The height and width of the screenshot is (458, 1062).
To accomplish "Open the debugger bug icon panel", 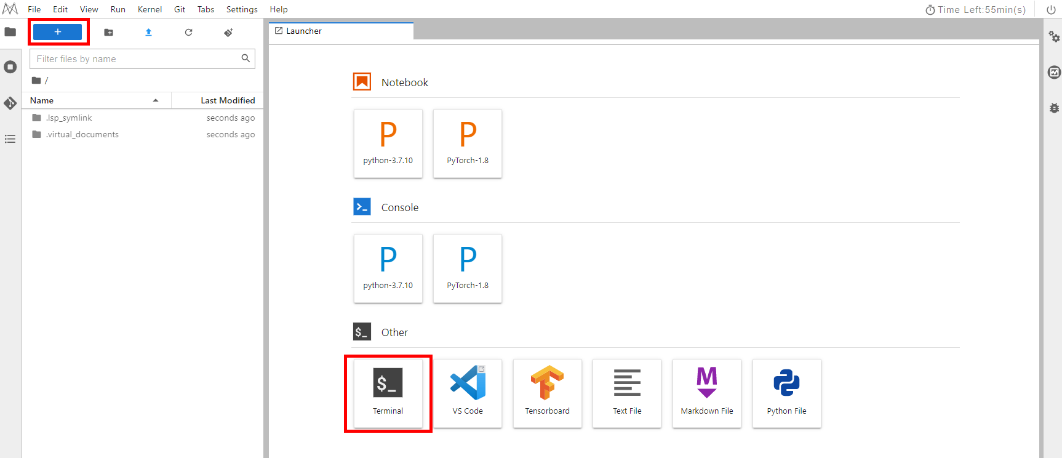I will [x=1053, y=108].
